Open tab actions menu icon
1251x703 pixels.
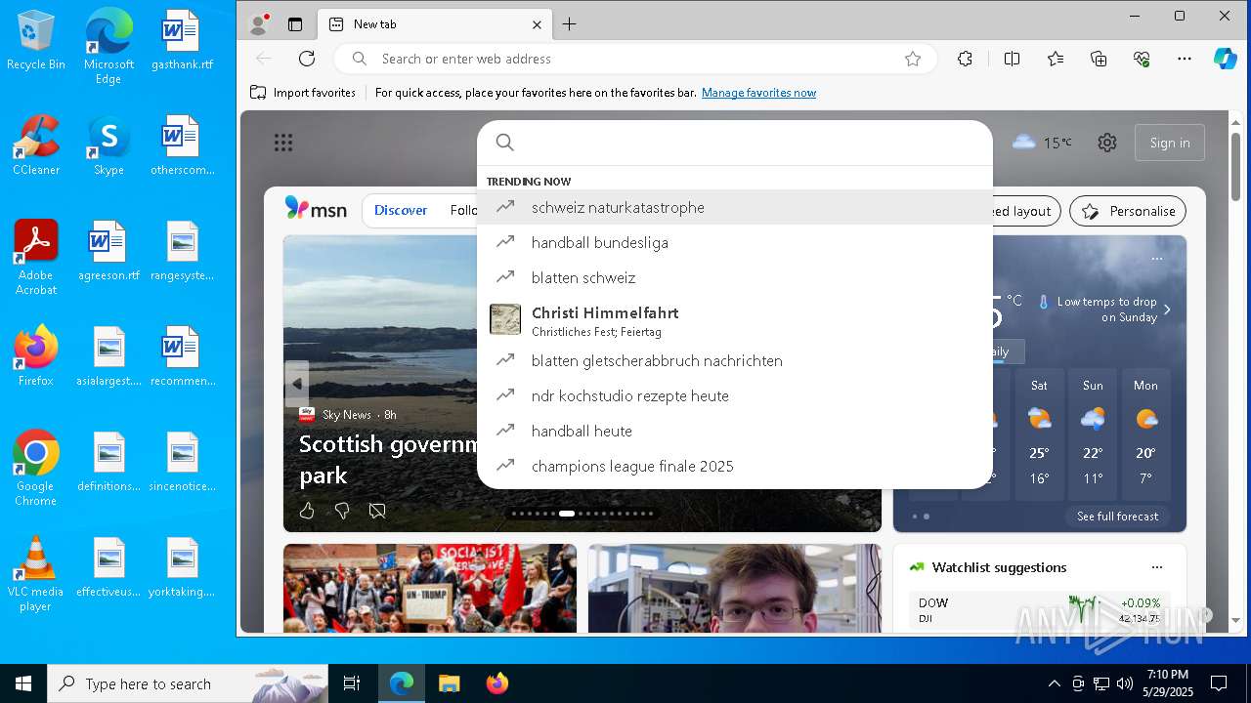[x=295, y=24]
